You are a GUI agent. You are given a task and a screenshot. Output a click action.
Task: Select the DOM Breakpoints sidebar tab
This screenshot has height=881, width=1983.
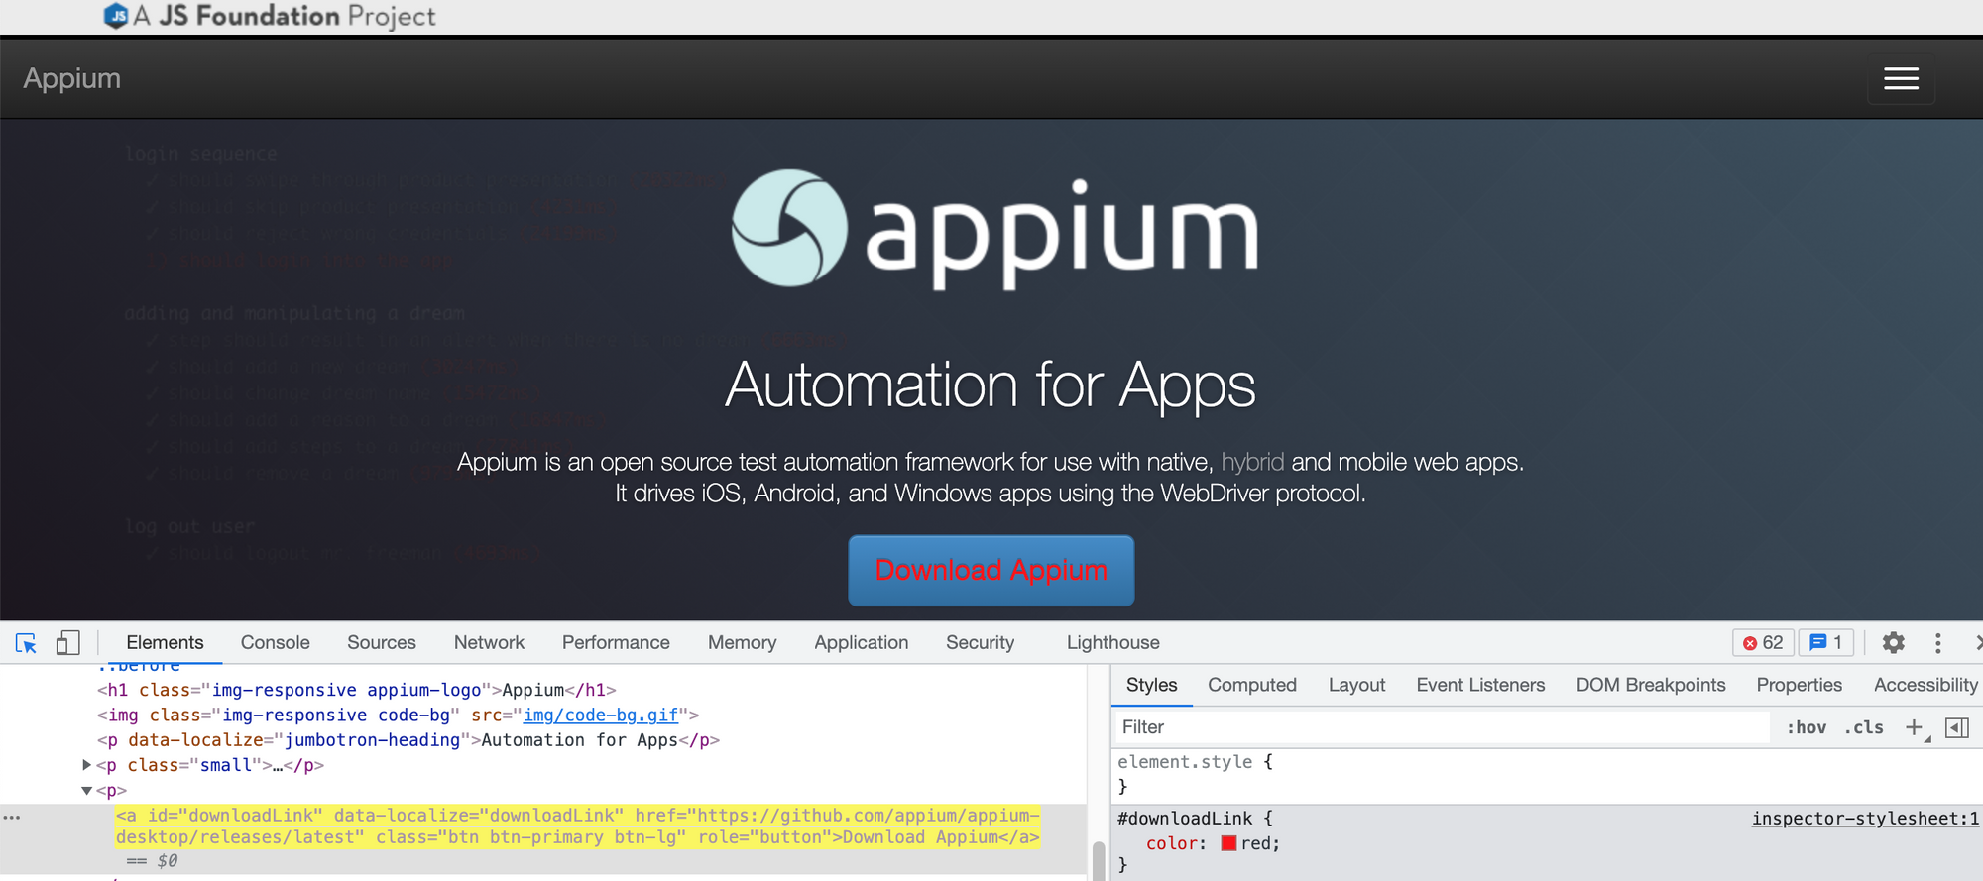click(x=1651, y=685)
